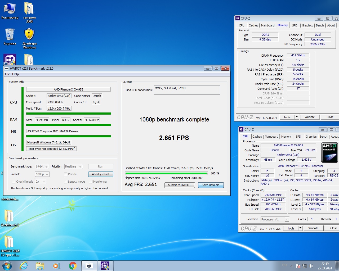Image resolution: width=339 pixels, height=271 pixels.
Task: Open the Корзина recycle bin icon
Action: [x=10, y=37]
